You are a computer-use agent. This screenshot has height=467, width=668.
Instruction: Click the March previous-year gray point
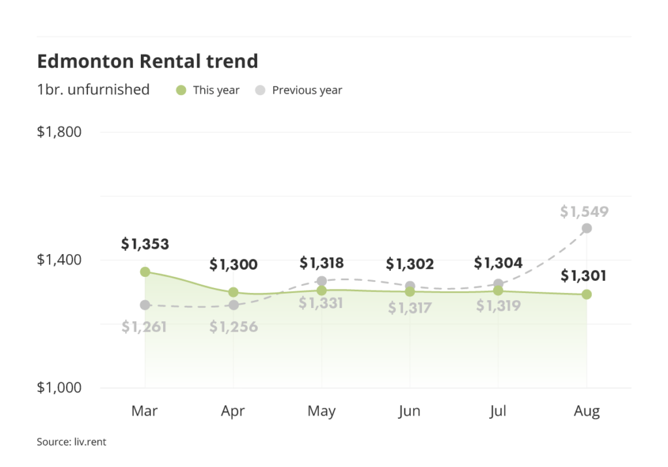click(145, 305)
